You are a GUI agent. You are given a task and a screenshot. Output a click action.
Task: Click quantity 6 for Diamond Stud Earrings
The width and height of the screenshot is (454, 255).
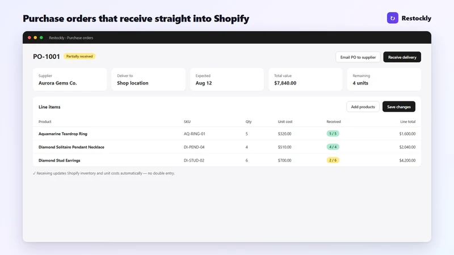pyautogui.click(x=247, y=160)
